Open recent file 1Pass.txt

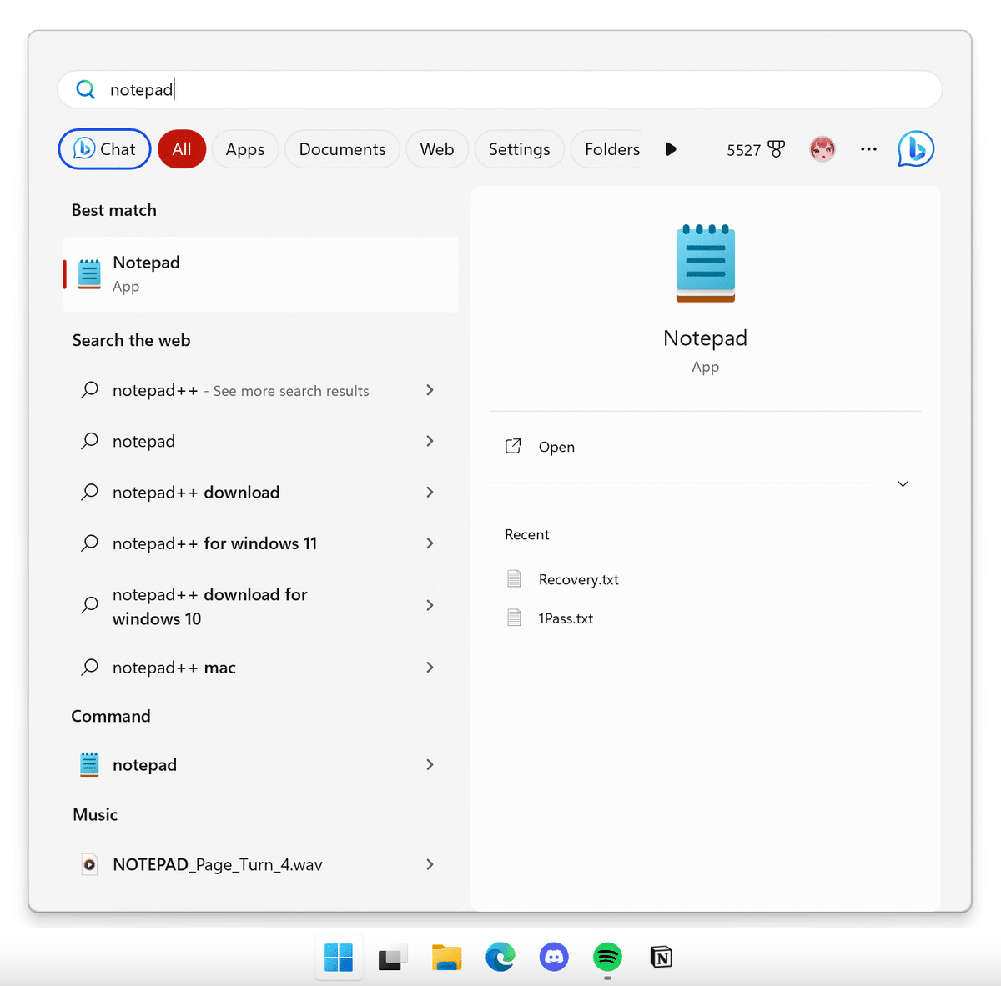pos(566,618)
